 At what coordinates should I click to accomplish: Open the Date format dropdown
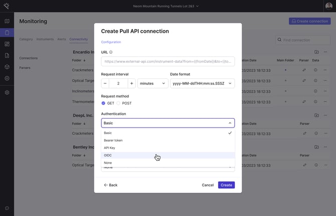tap(202, 83)
